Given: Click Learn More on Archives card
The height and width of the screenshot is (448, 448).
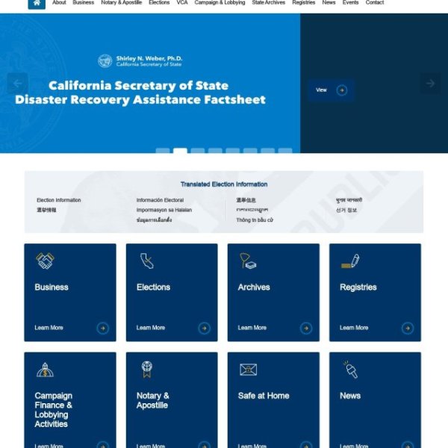Looking at the screenshot, I should 252,328.
